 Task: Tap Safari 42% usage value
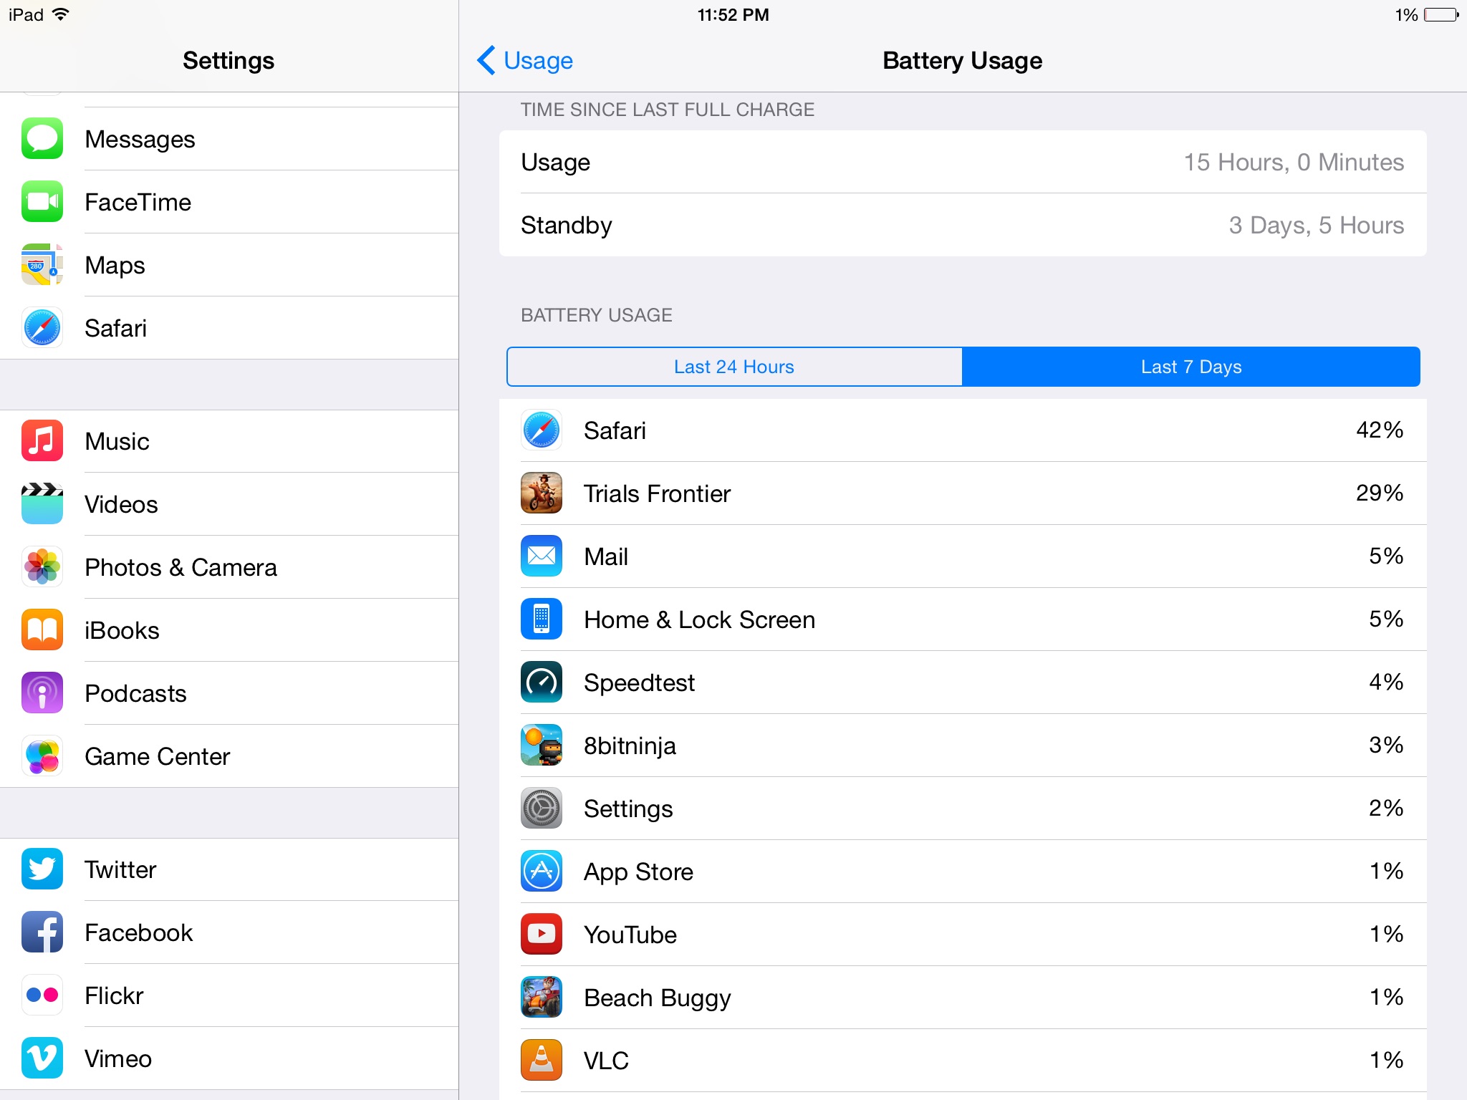(1380, 430)
